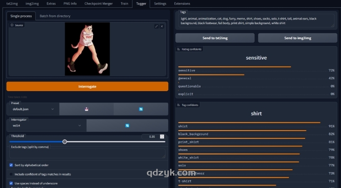The image size is (341, 188).
Task: Click the Threshold value stepper arrows
Action: (162, 136)
